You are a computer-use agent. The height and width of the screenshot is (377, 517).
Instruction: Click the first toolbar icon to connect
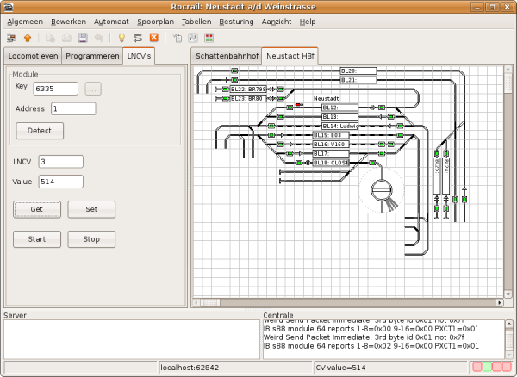[x=12, y=38]
